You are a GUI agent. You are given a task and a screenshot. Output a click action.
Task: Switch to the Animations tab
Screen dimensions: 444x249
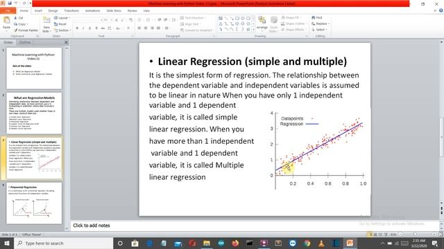tap(92, 11)
